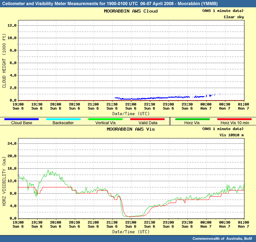
Task: Select the 'Cloud Base' legend label
Action: 22,123
